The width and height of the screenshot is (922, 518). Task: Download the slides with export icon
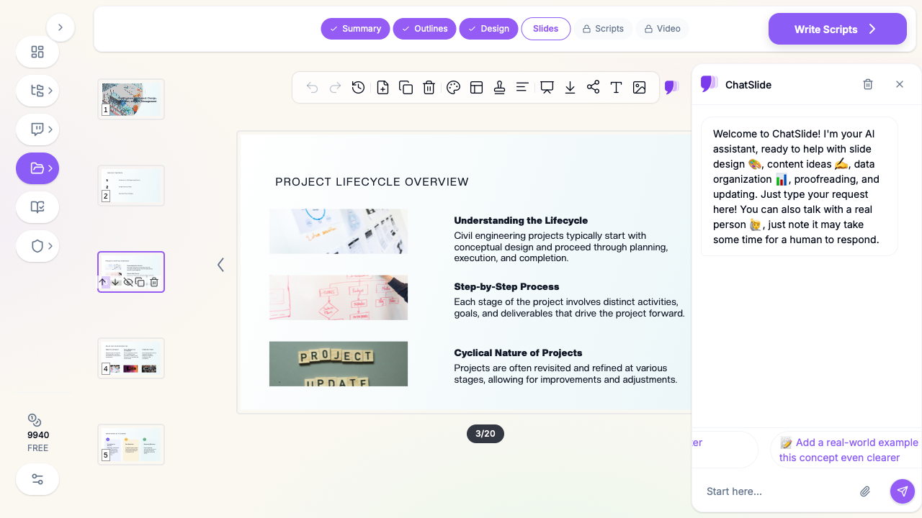pyautogui.click(x=570, y=88)
